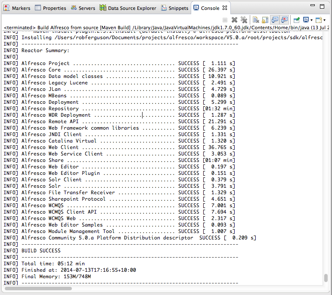The image size is (332, 295).
Task: Click the 'Alfresco Legacy Lucene' line
Action: click(x=119, y=83)
